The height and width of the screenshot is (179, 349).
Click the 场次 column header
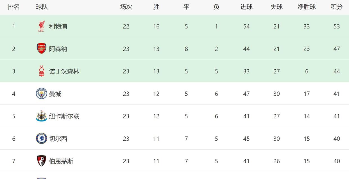click(x=126, y=7)
